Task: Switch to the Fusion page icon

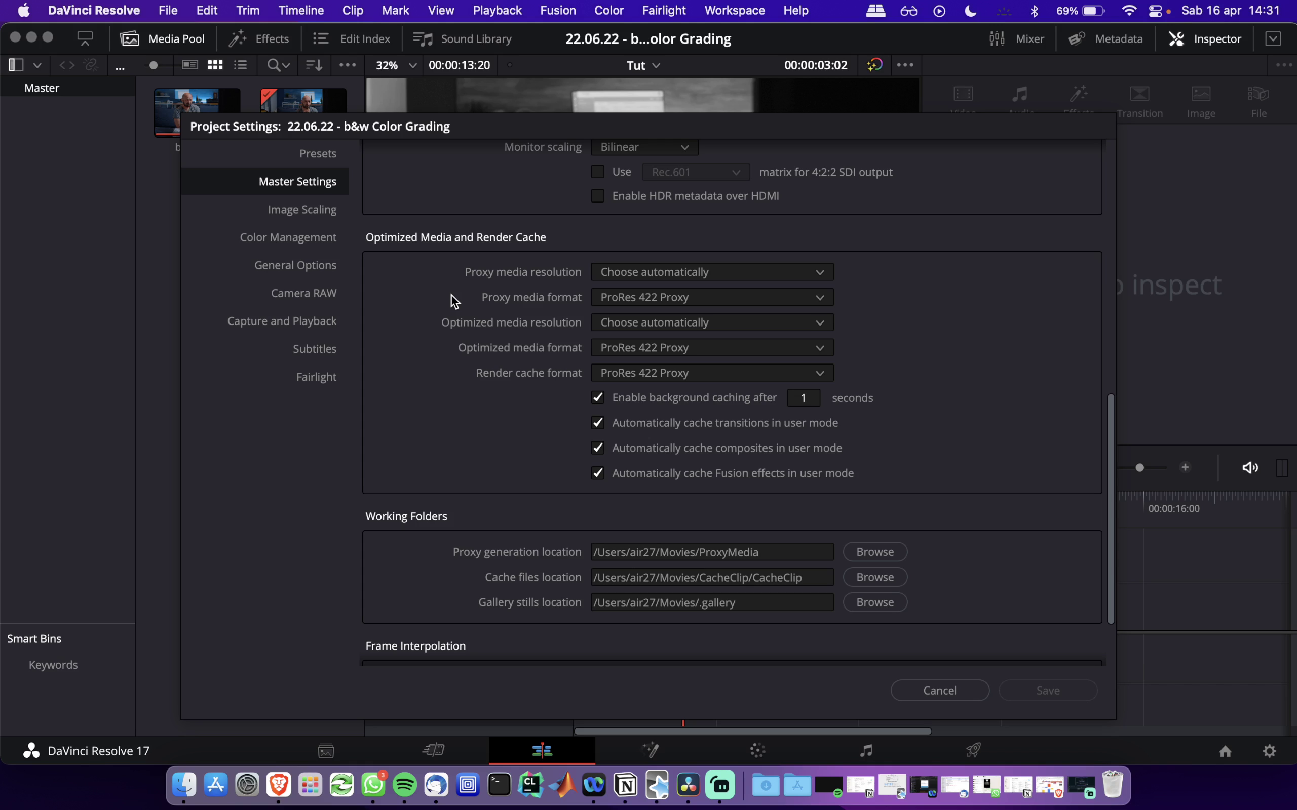Action: click(650, 751)
